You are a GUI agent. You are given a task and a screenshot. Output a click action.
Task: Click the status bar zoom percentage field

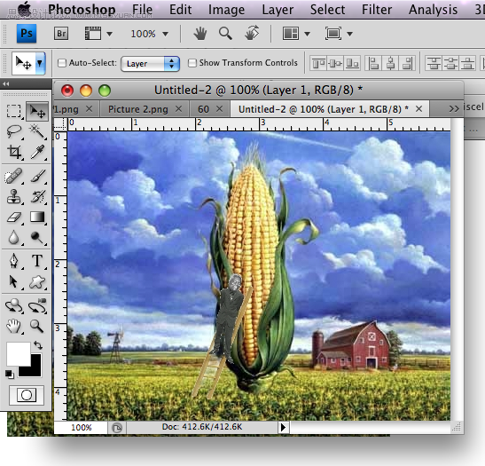tap(81, 427)
